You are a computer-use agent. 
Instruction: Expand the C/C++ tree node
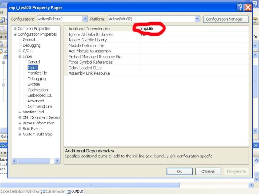click(x=20, y=51)
